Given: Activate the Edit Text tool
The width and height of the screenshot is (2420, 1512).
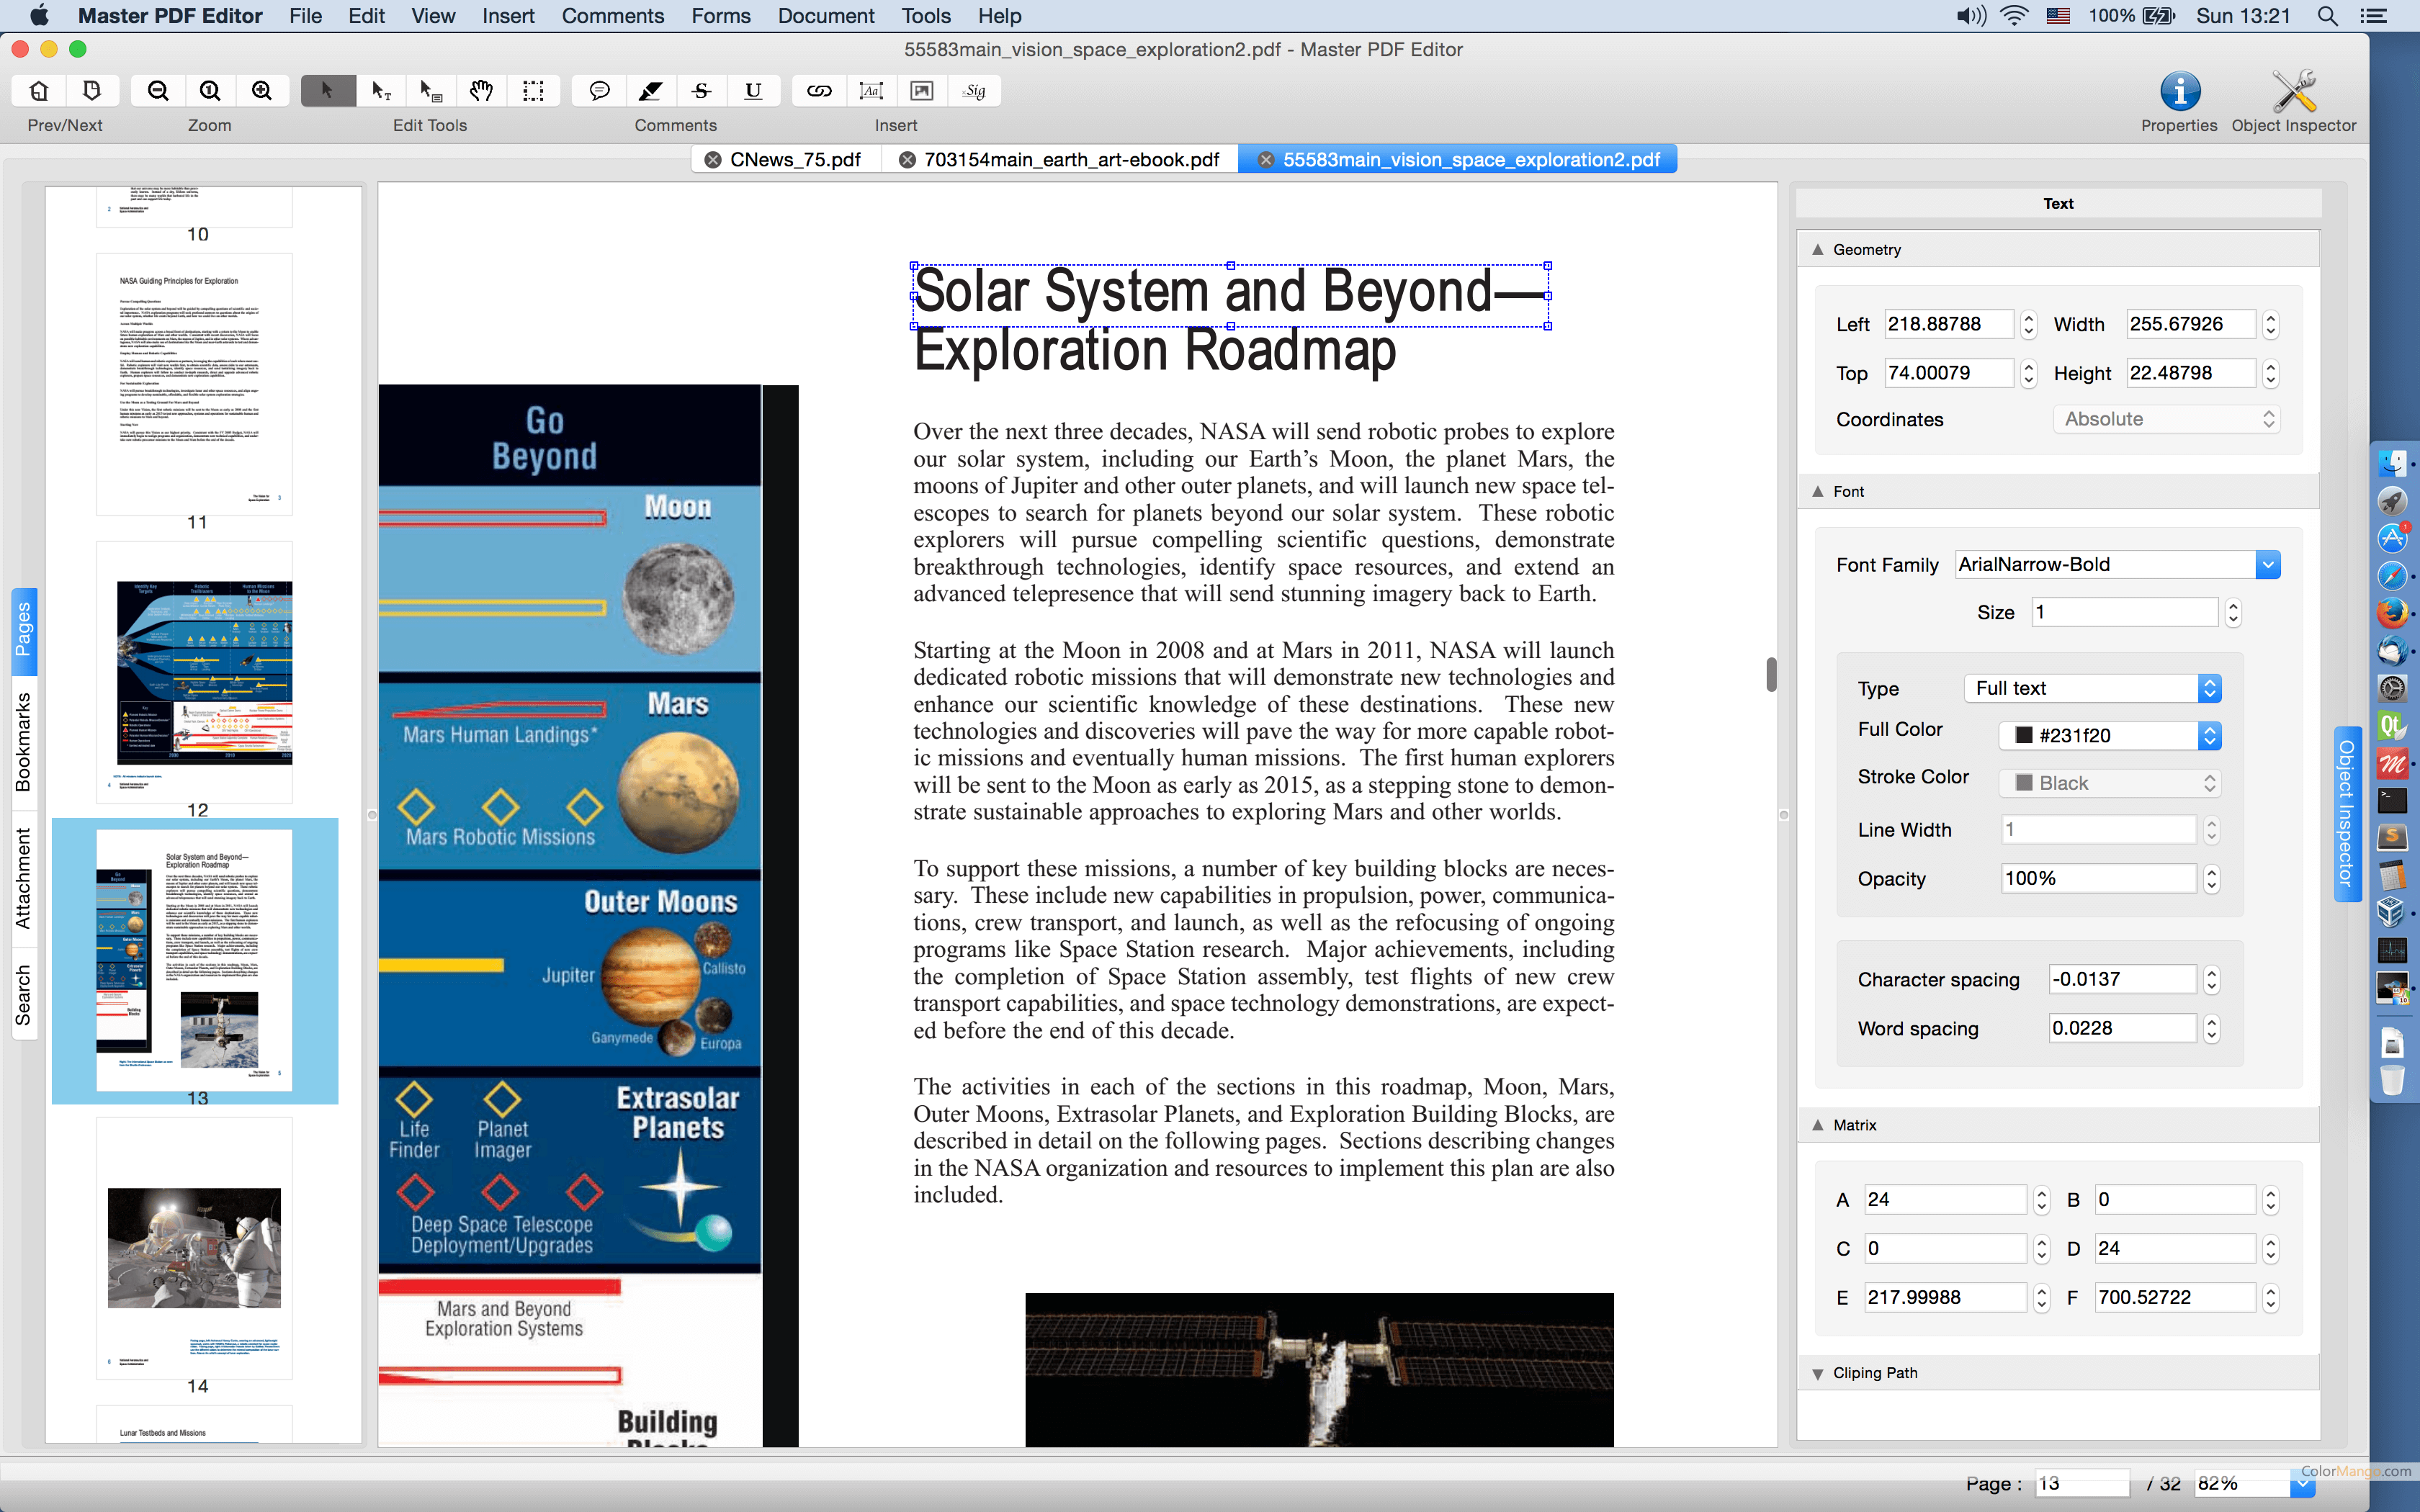Looking at the screenshot, I should (x=381, y=90).
